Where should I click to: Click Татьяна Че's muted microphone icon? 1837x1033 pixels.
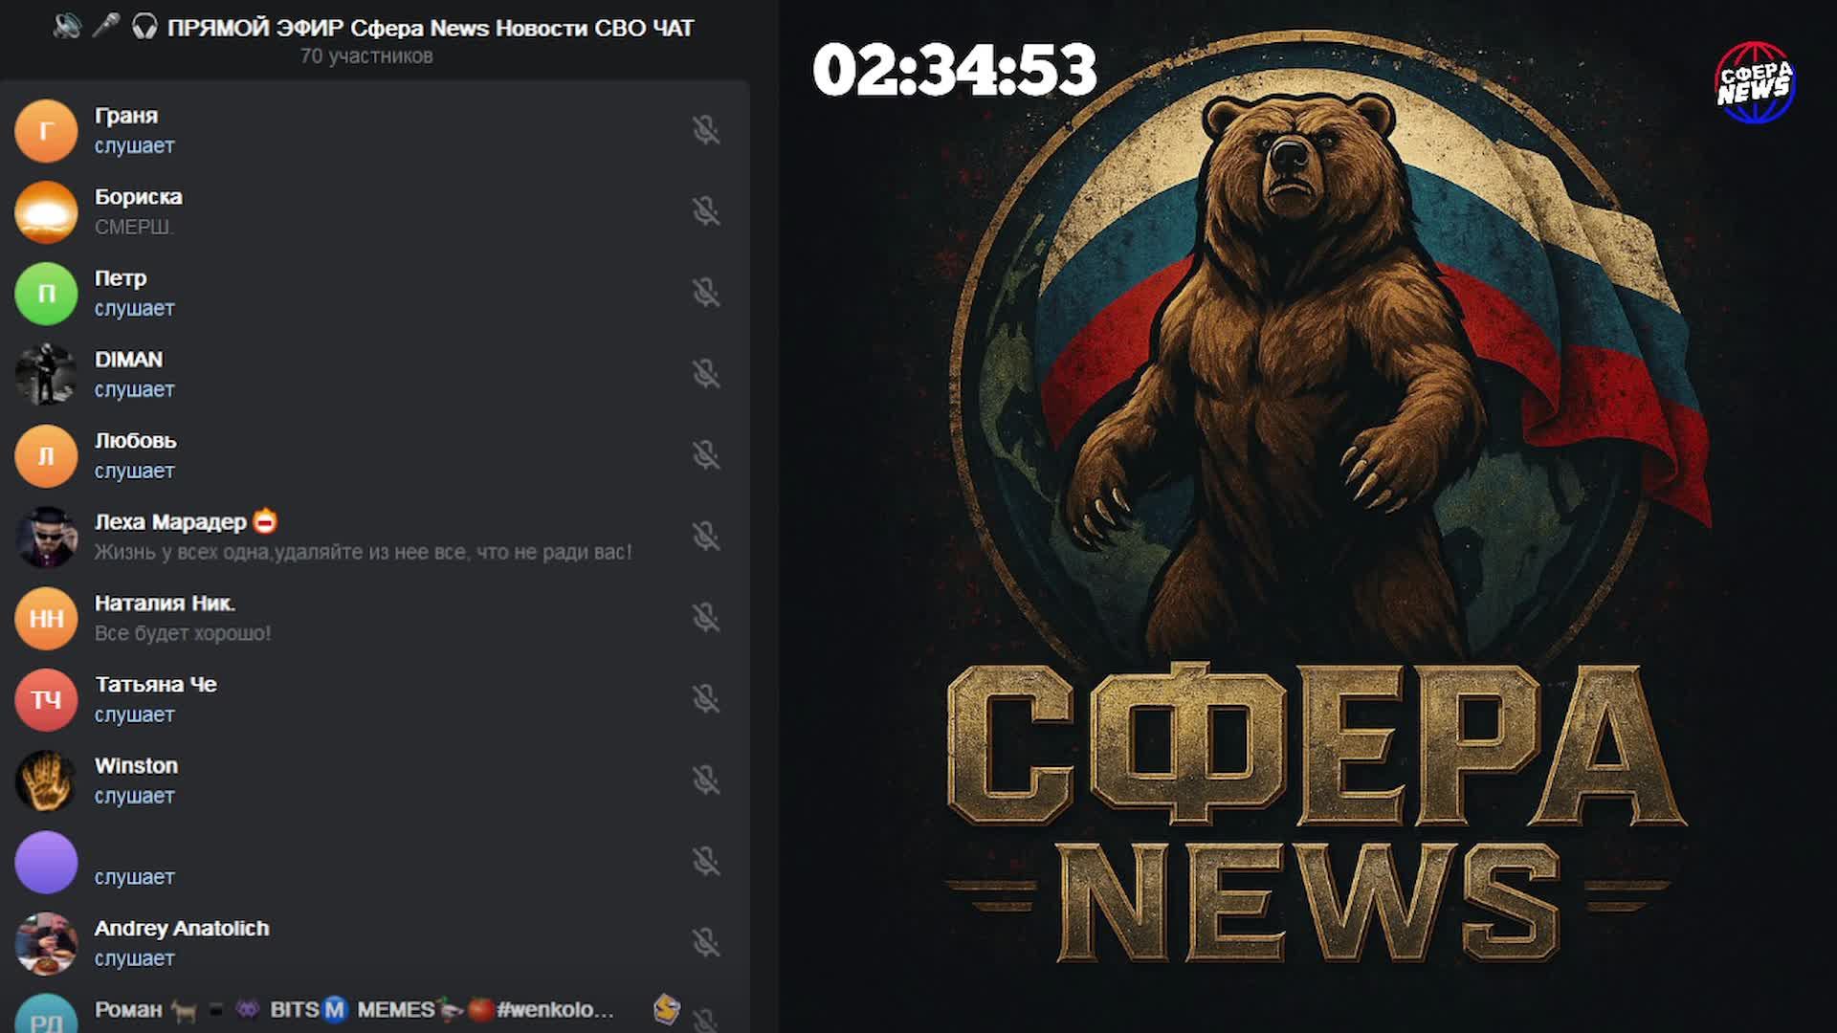pyautogui.click(x=706, y=699)
